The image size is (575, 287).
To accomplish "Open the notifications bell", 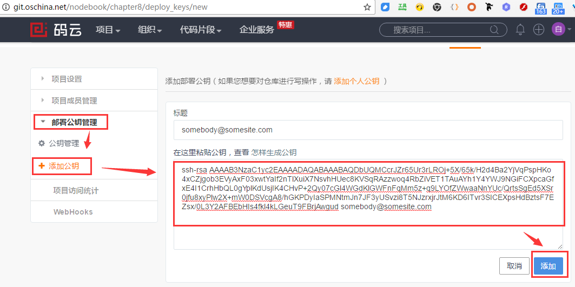I will [520, 30].
